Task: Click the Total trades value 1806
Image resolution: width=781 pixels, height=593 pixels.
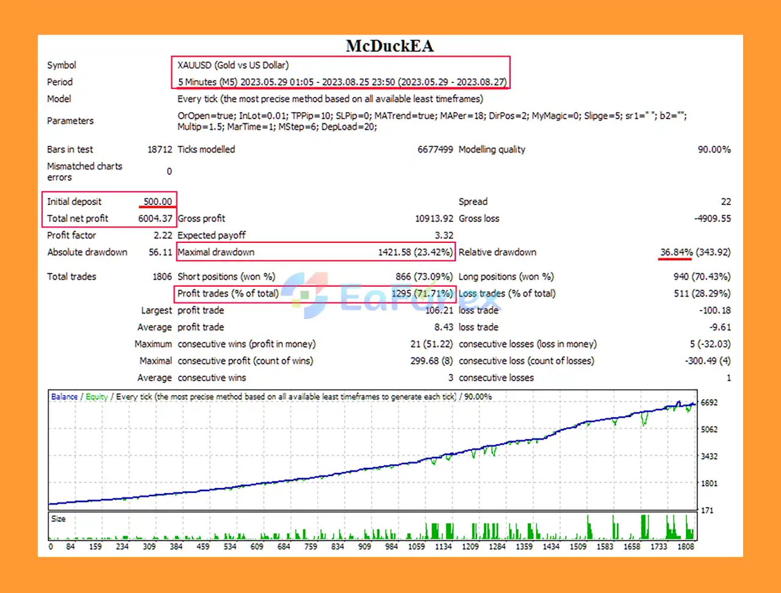Action: (162, 277)
